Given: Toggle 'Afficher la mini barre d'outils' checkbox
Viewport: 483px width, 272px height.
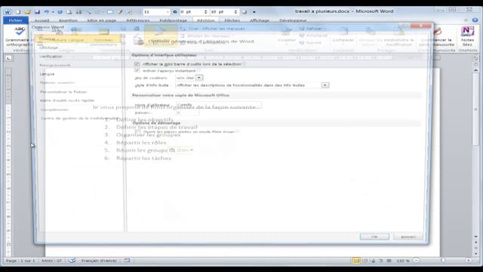Looking at the screenshot, I should pyautogui.click(x=137, y=63).
